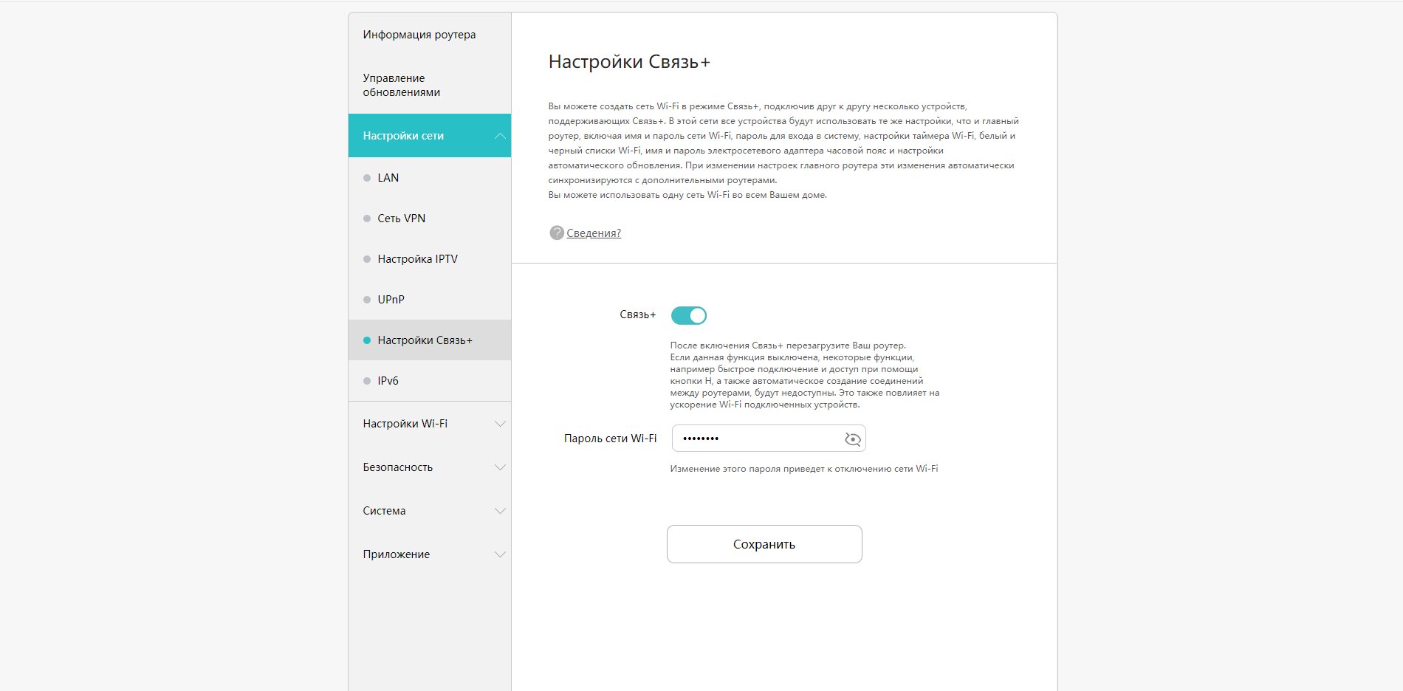Image resolution: width=1403 pixels, height=691 pixels.
Task: Open Настройки Wi-Fi menu label
Action: click(405, 424)
